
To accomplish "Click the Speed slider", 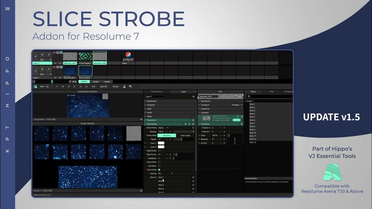I will point(184,139).
